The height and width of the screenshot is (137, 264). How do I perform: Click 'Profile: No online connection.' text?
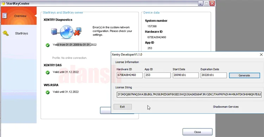(x=70, y=58)
